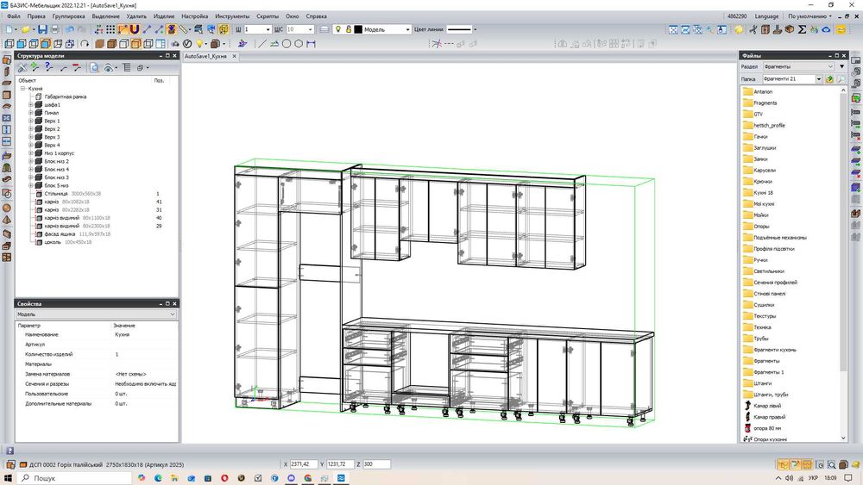Select the Стільниця 3000x560x38 row
The width and height of the screenshot is (863, 485).
(x=72, y=194)
